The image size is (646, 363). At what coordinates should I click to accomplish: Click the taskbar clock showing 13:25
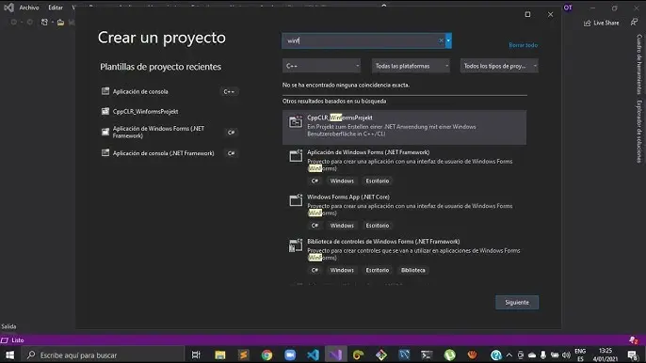(605, 355)
